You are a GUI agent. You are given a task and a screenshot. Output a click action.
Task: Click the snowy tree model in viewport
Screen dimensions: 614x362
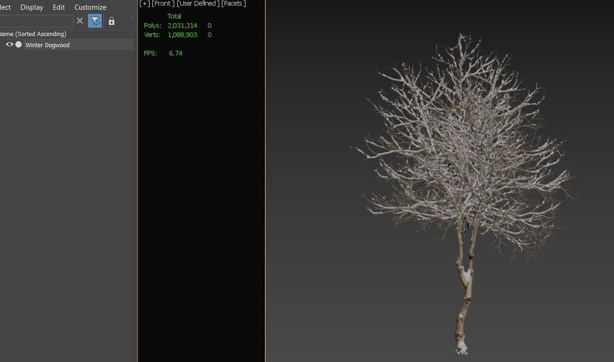(x=464, y=194)
